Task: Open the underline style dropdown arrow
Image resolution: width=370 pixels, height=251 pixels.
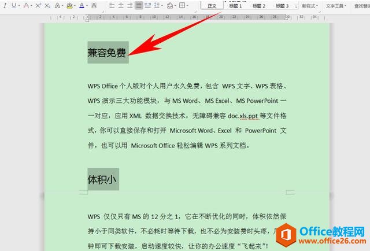Action: (x=19, y=6)
